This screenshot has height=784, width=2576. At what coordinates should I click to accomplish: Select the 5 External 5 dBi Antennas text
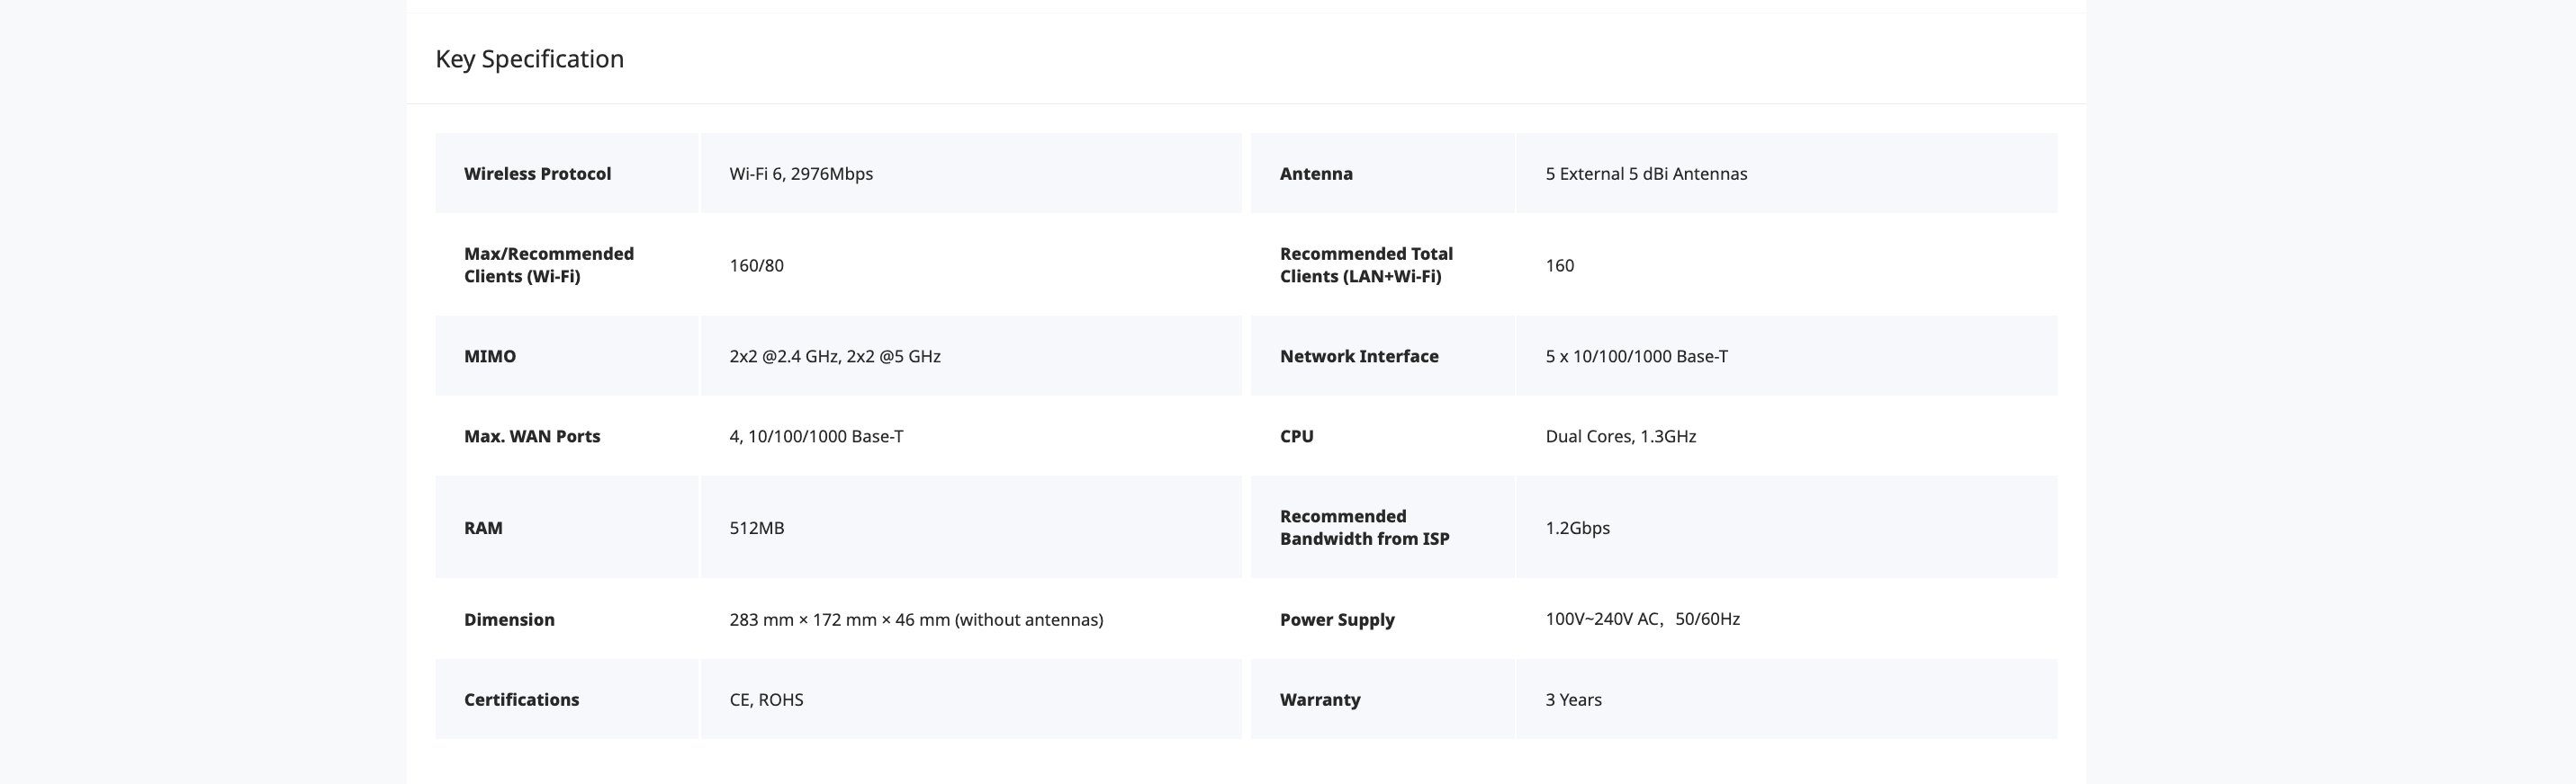click(x=1646, y=174)
